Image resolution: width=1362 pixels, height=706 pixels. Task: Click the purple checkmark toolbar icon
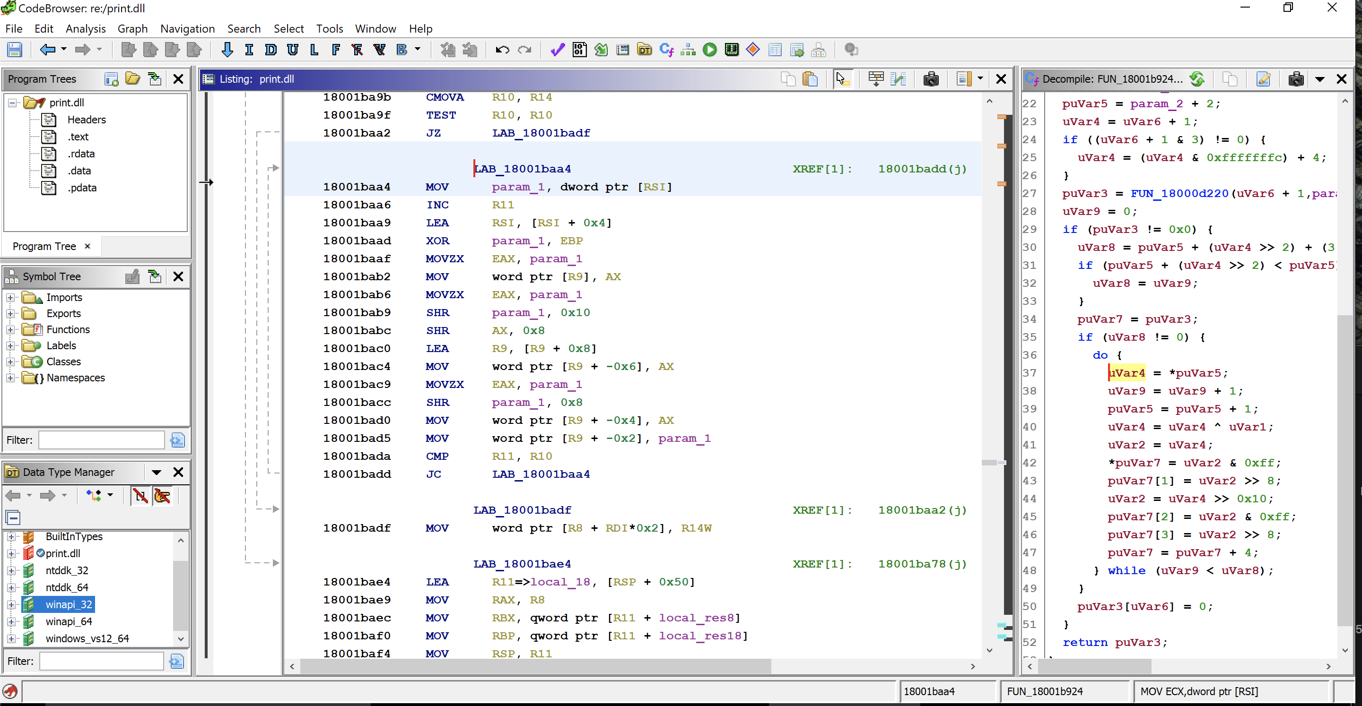(557, 50)
